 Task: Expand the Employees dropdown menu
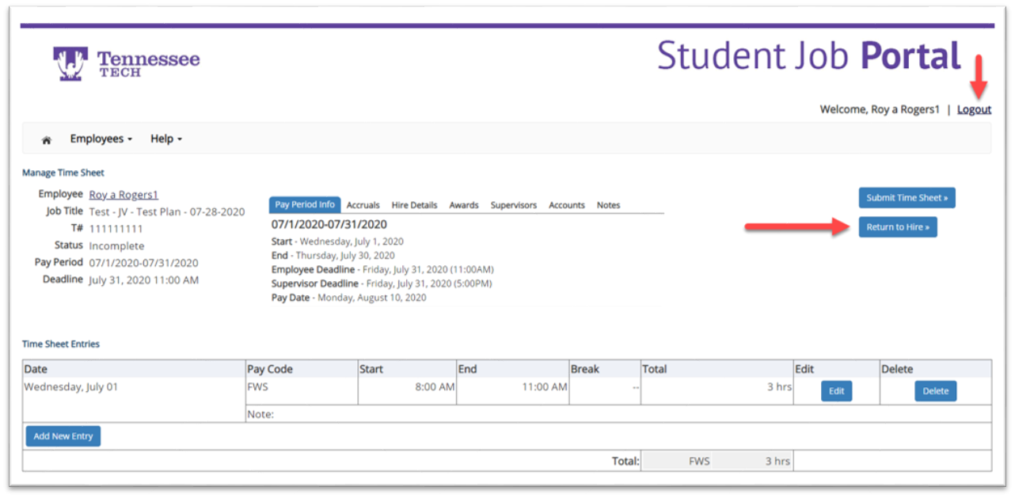pos(101,139)
